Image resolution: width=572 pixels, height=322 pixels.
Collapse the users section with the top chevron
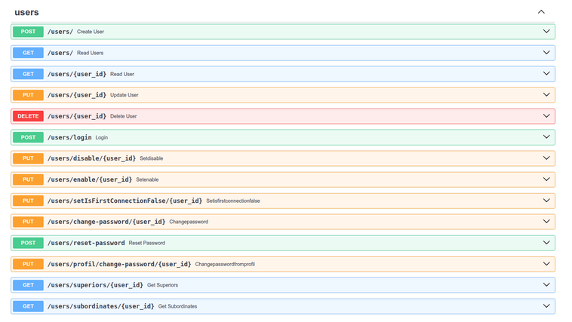[540, 12]
